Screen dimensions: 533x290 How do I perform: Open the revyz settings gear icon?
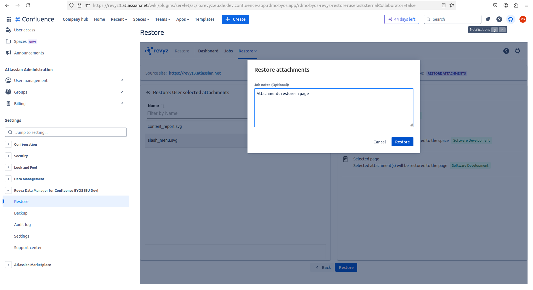(518, 51)
